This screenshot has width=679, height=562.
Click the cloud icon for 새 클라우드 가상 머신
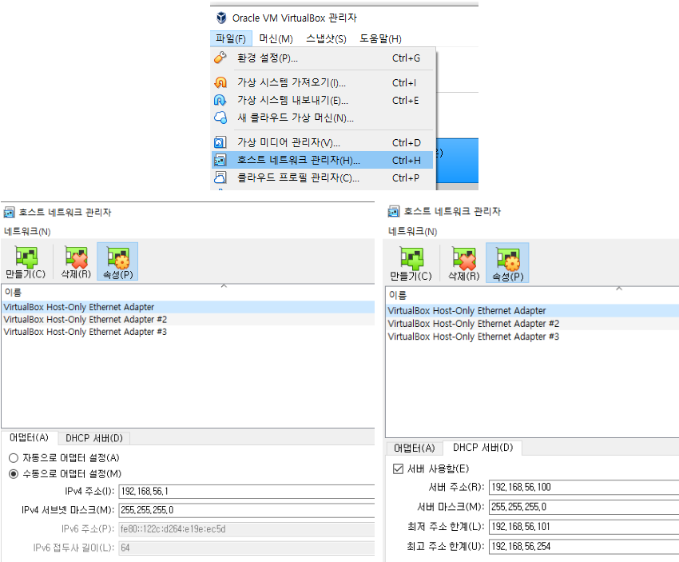tap(220, 118)
